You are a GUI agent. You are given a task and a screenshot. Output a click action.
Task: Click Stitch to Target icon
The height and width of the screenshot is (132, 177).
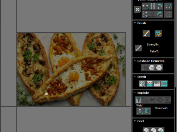pos(142,84)
